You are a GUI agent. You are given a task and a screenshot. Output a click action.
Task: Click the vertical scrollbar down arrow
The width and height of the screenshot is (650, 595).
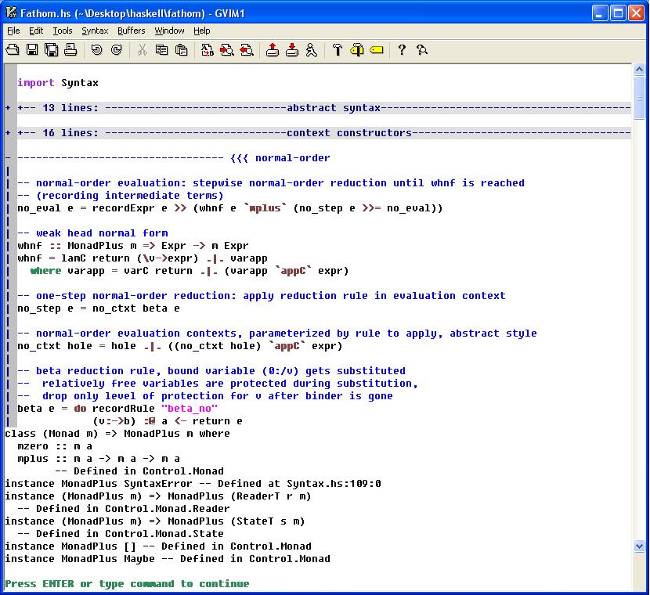coord(639,546)
